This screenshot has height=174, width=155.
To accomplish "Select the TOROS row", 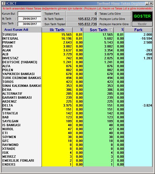I will (77, 82).
